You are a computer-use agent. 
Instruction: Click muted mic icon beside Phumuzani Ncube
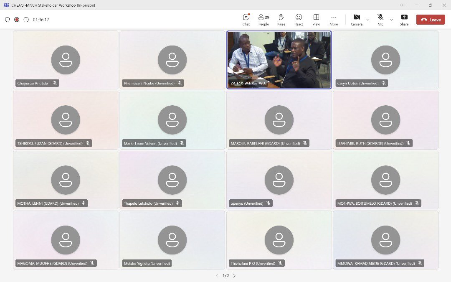point(180,83)
